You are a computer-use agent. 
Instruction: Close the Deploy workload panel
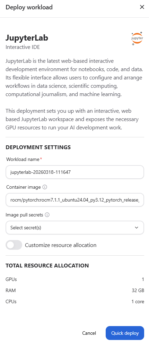tap(142, 7)
